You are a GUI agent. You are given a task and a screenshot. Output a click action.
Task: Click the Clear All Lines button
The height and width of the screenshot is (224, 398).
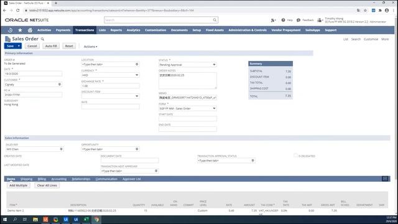47,185
